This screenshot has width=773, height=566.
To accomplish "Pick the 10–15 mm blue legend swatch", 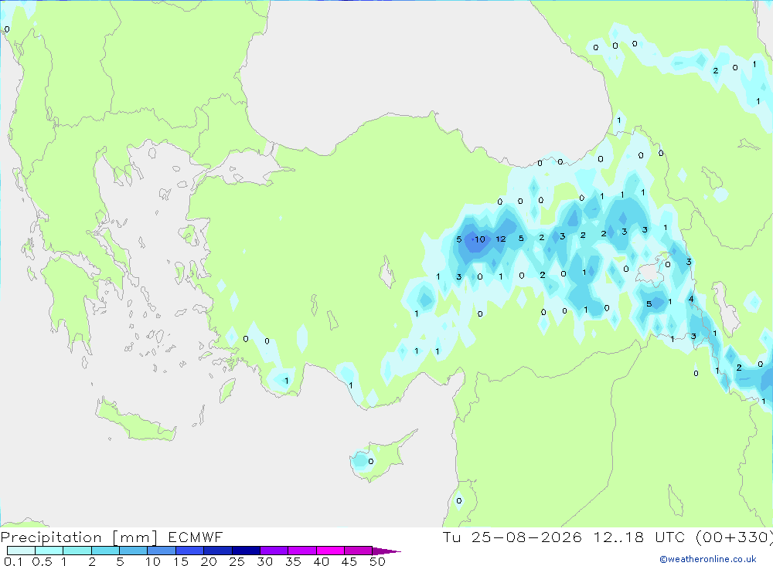I will tap(162, 551).
